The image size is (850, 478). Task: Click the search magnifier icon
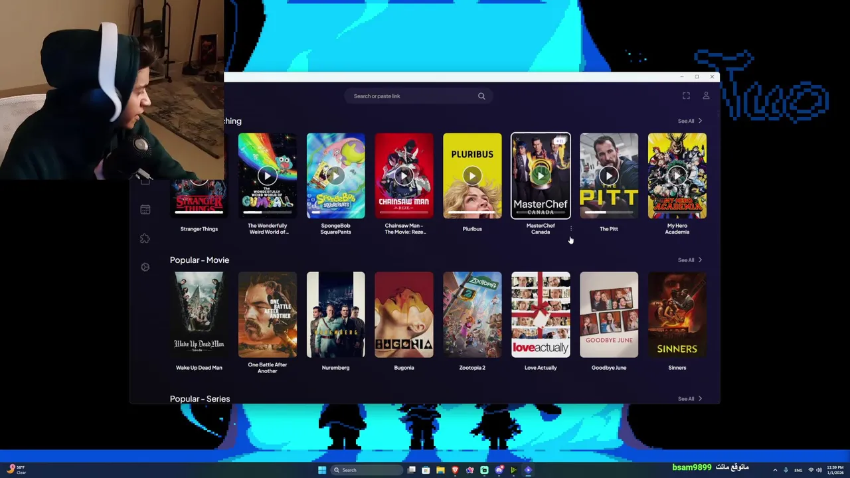(481, 96)
